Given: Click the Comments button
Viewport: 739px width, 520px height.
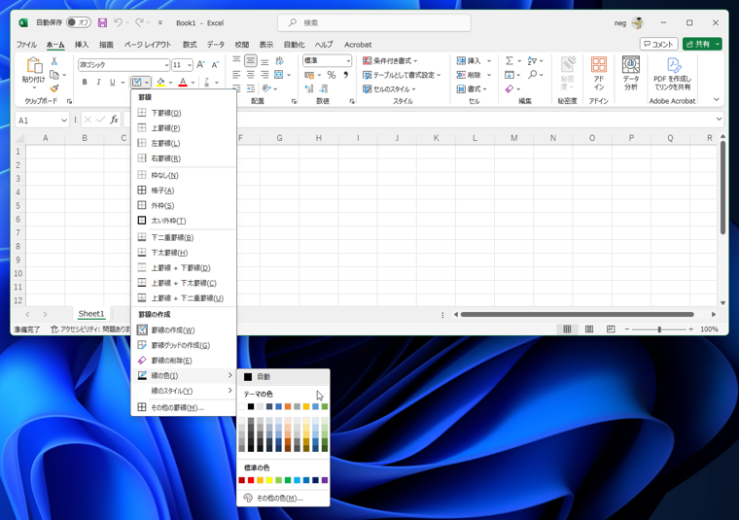Looking at the screenshot, I should point(659,44).
